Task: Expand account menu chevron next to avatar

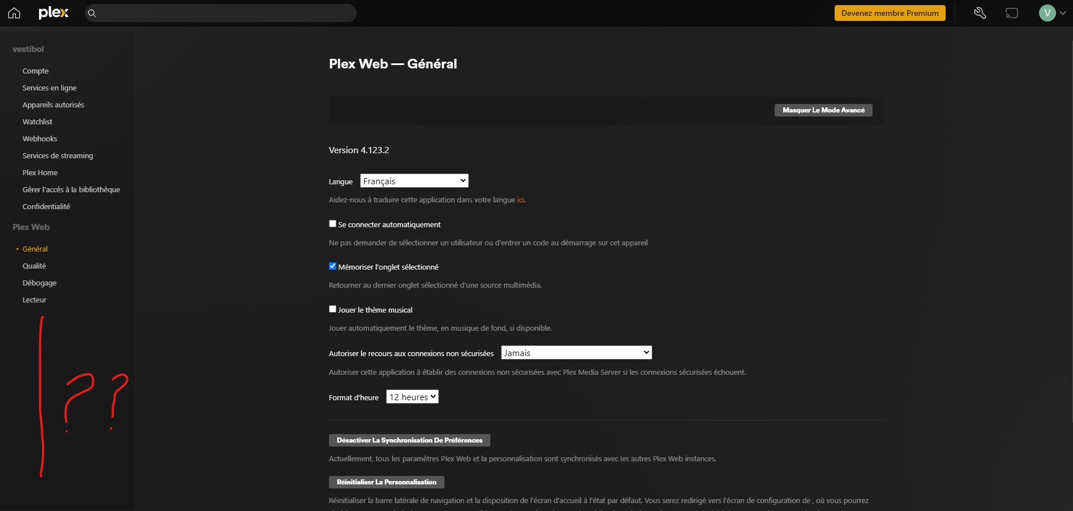Action: 1063,13
